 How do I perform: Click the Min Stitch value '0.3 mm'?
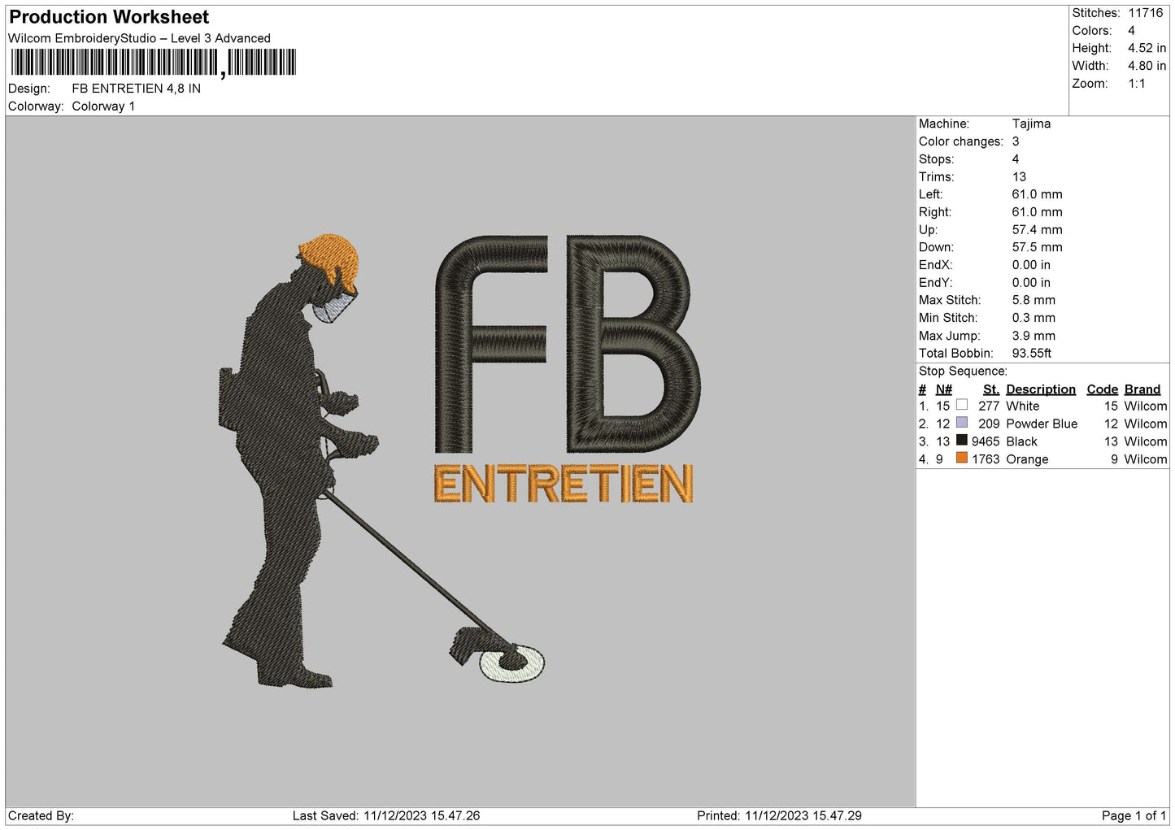tap(1034, 318)
